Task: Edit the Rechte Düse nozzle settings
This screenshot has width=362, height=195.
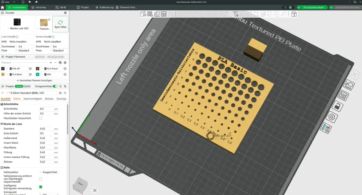Action: [53, 37]
